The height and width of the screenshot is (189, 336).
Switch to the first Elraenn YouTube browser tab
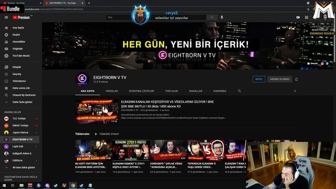coord(22,3)
